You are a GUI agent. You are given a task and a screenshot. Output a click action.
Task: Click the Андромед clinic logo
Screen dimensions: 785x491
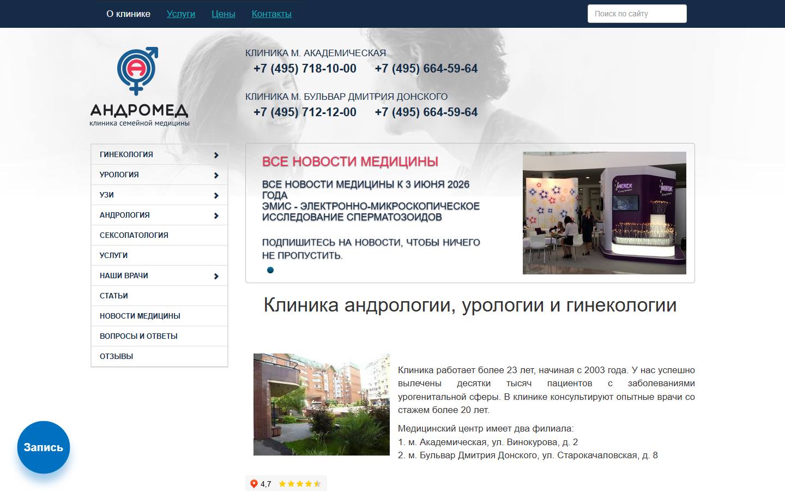tap(140, 86)
